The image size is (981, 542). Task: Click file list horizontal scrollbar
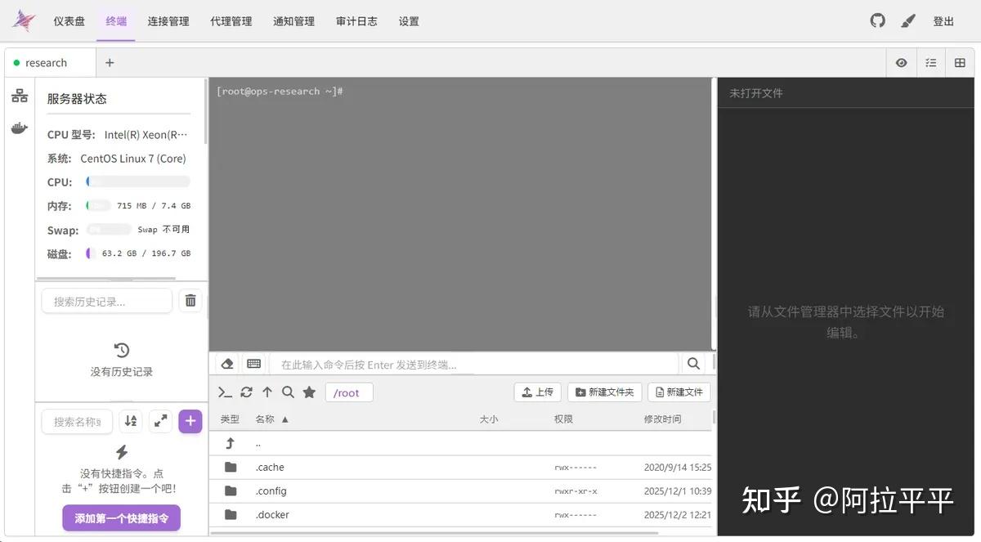pyautogui.click(x=434, y=533)
